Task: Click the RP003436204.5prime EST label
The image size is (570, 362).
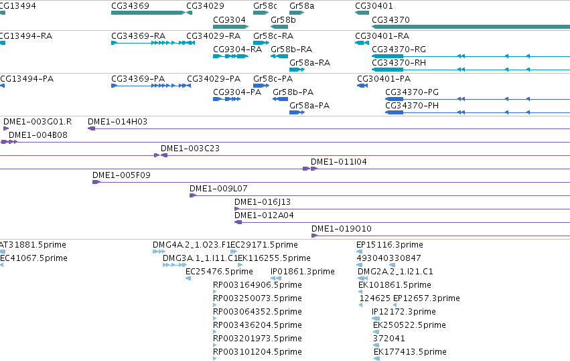Action: tap(257, 325)
